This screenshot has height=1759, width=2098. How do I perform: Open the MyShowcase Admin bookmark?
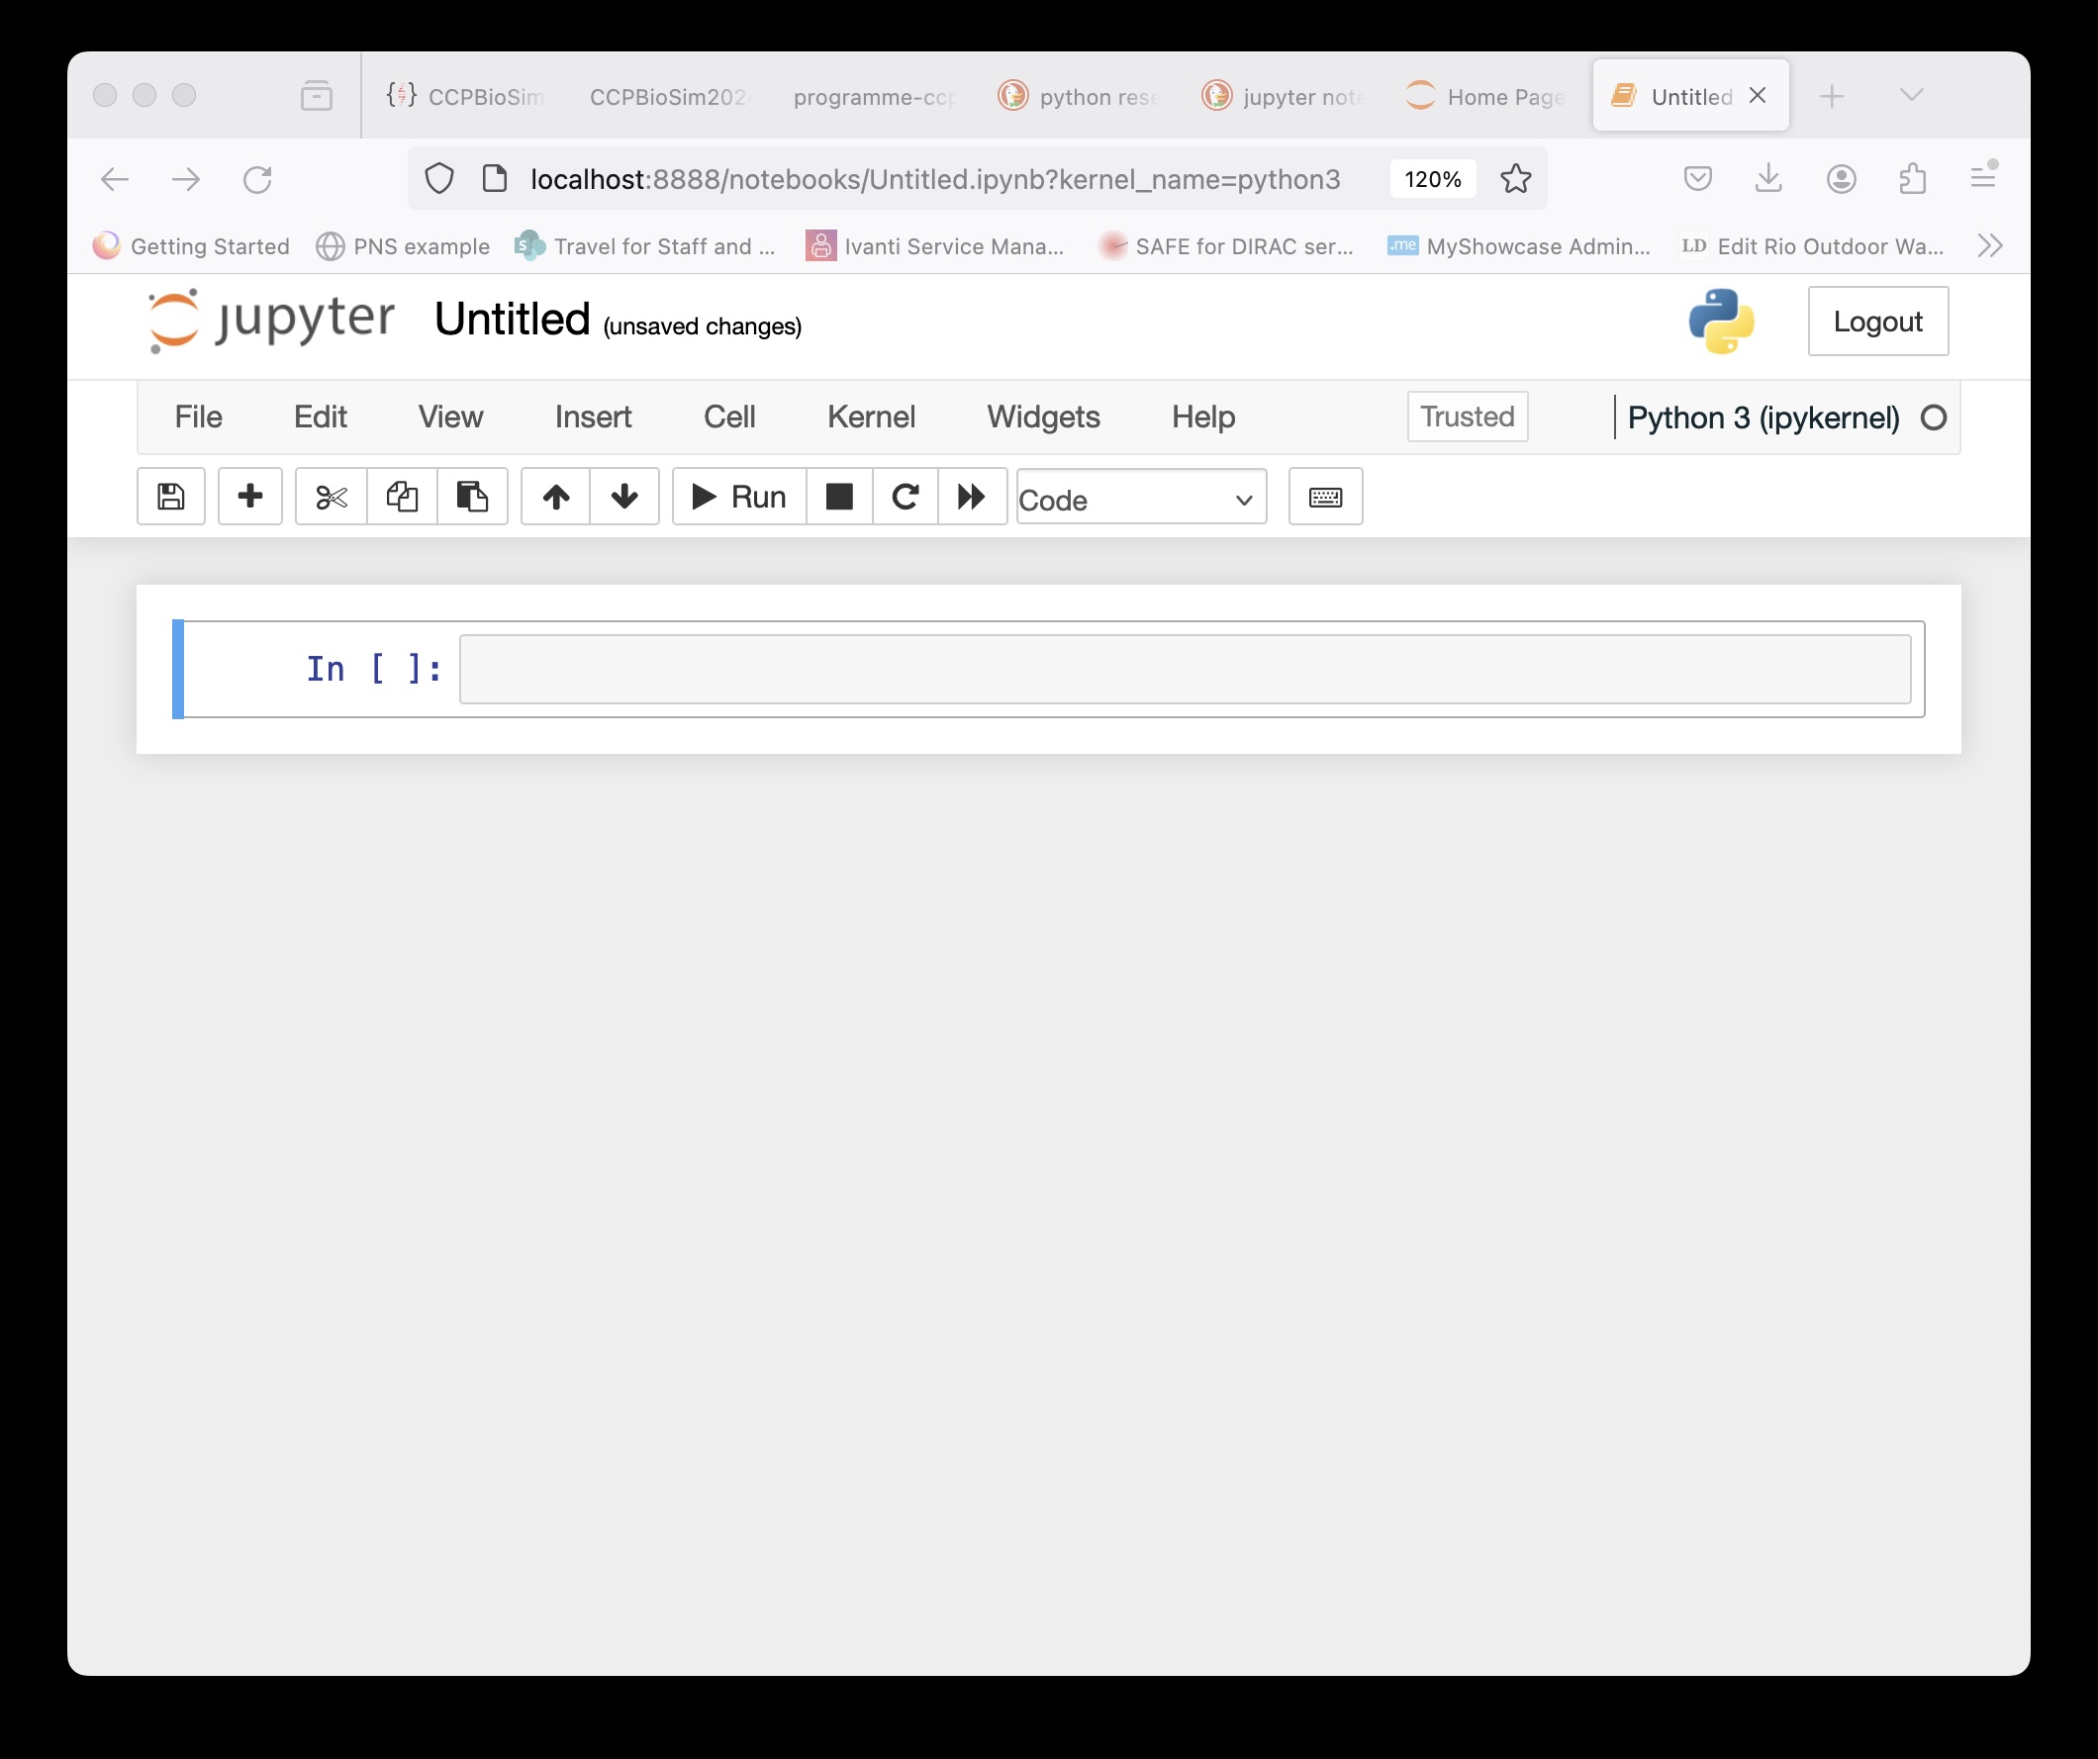pyautogui.click(x=1518, y=246)
